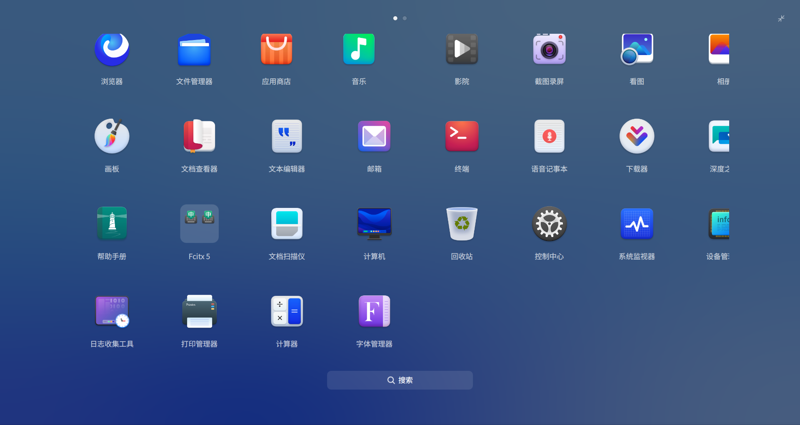Open 系统监视器 system monitor
The image size is (800, 425).
coord(637,224)
